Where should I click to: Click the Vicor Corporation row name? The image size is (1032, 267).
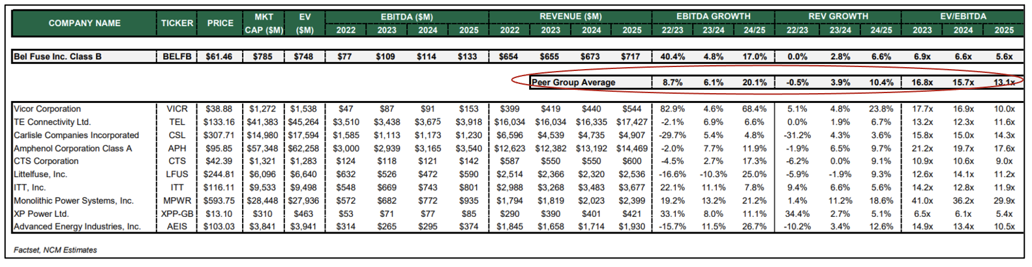click(48, 109)
